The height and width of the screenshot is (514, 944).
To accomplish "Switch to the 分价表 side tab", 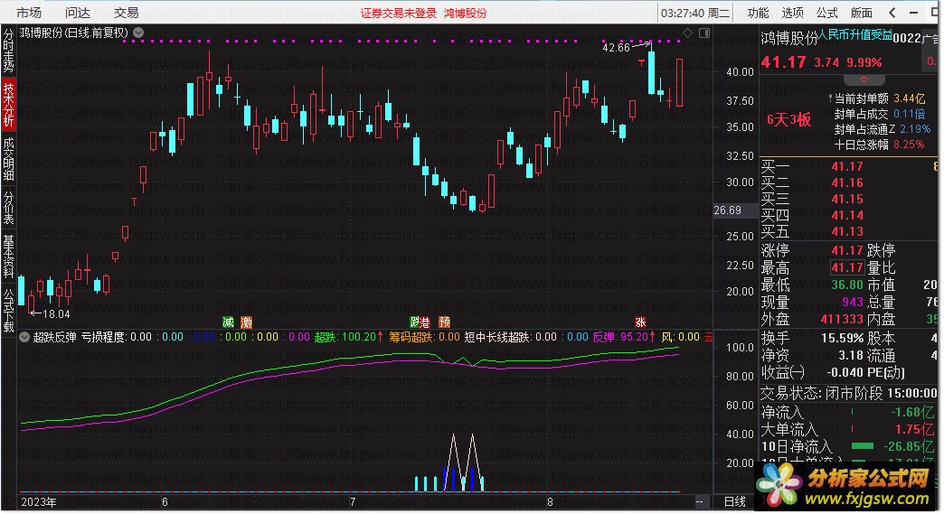I will [x=8, y=208].
